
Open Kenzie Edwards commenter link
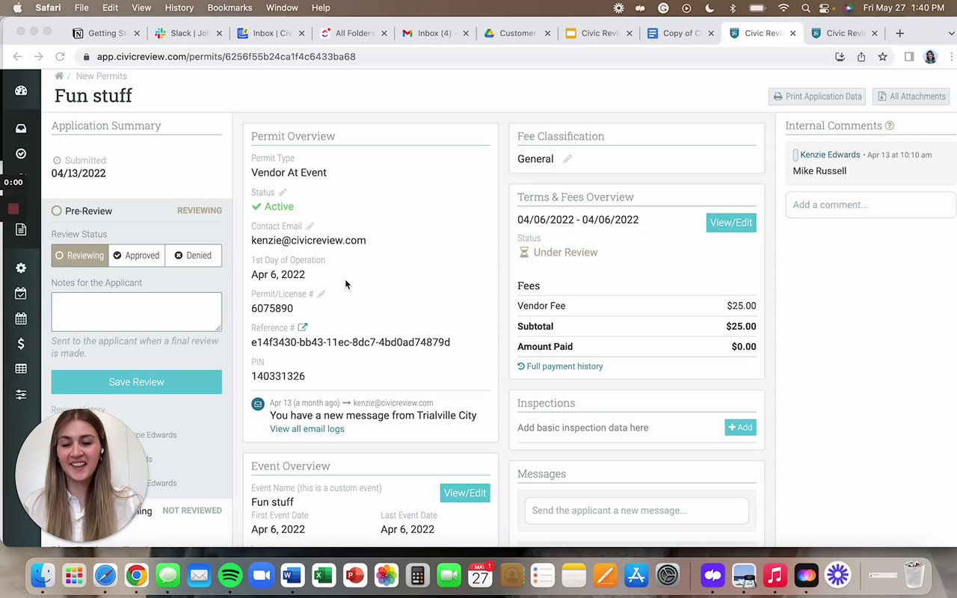tap(830, 155)
